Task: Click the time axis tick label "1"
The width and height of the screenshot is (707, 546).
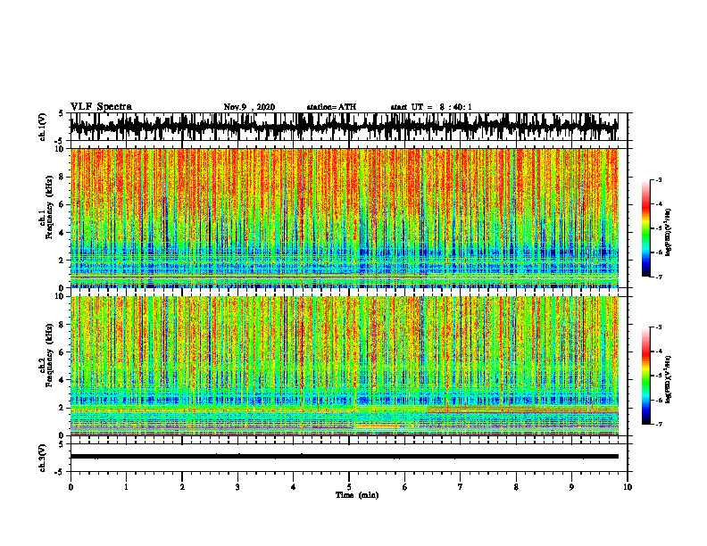Action: pyautogui.click(x=126, y=487)
